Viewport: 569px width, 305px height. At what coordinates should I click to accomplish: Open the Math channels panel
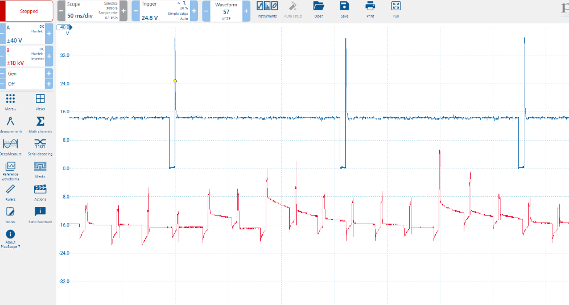click(40, 123)
